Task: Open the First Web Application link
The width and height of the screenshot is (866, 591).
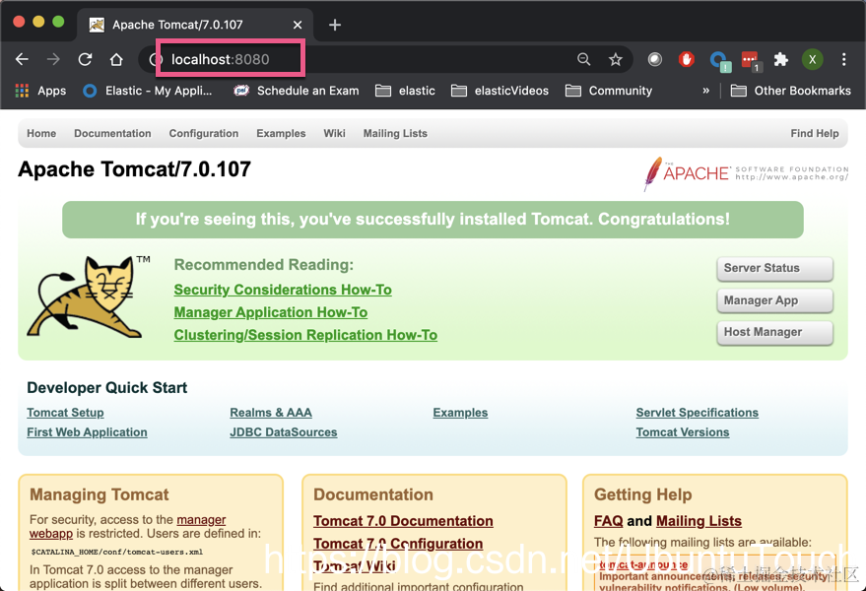Action: point(88,432)
